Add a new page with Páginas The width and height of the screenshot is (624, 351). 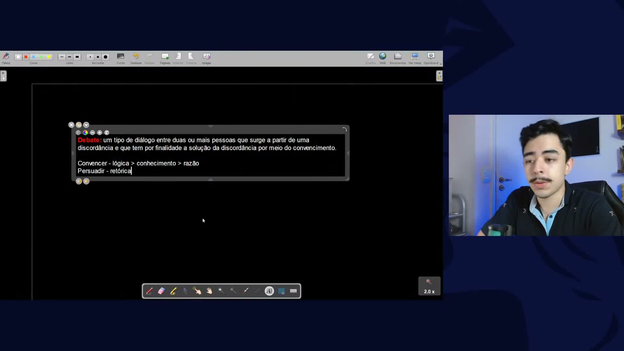(165, 58)
